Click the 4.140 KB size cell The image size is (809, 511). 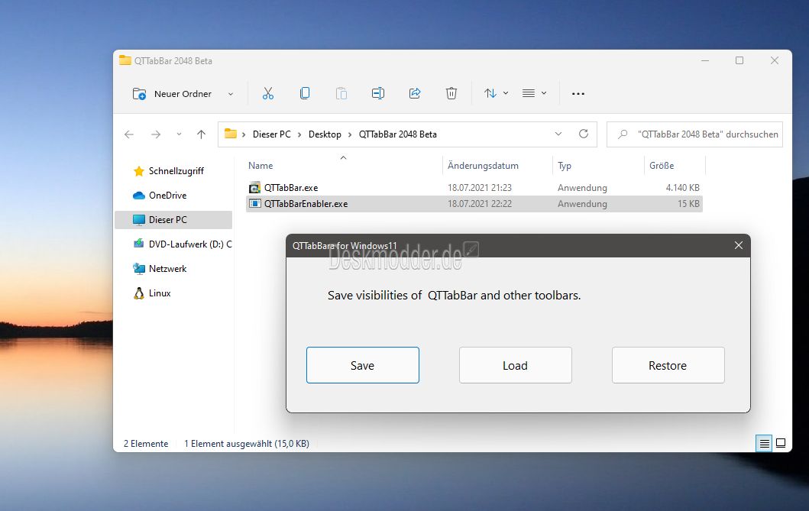tap(682, 188)
